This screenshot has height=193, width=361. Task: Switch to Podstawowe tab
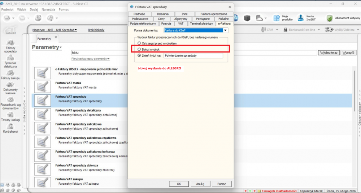tap(140, 19)
